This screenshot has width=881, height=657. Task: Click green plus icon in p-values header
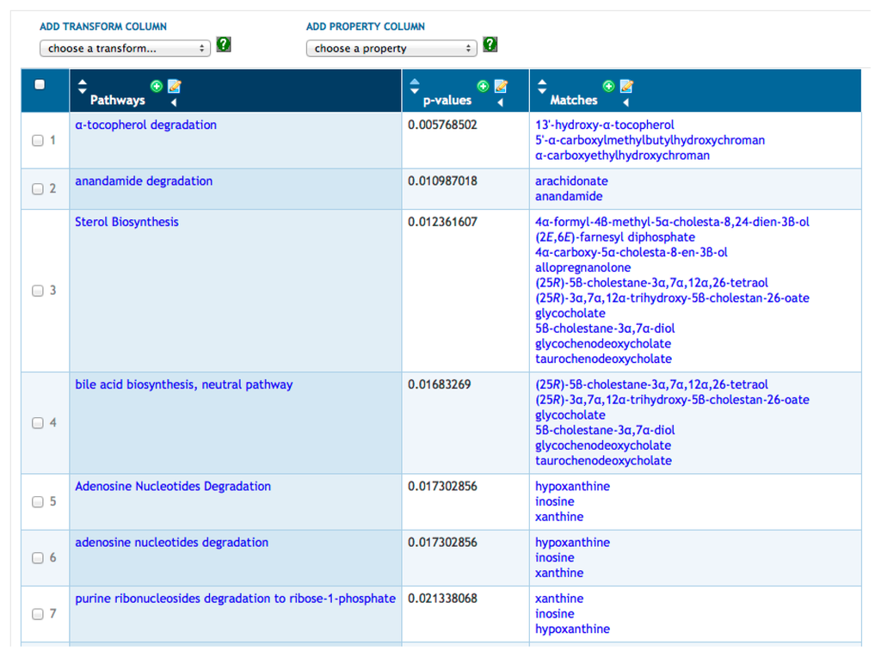pyautogui.click(x=483, y=86)
